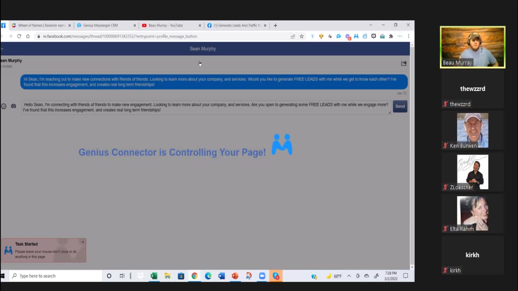The width and height of the screenshot is (518, 291).
Task: Select the sent blue message bubble
Action: pos(214,82)
